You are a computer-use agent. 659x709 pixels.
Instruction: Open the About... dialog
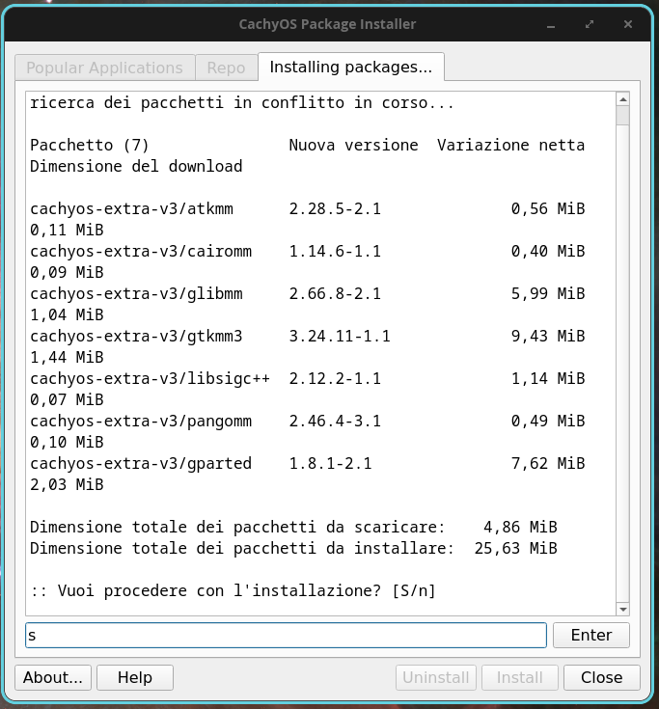[x=53, y=677]
